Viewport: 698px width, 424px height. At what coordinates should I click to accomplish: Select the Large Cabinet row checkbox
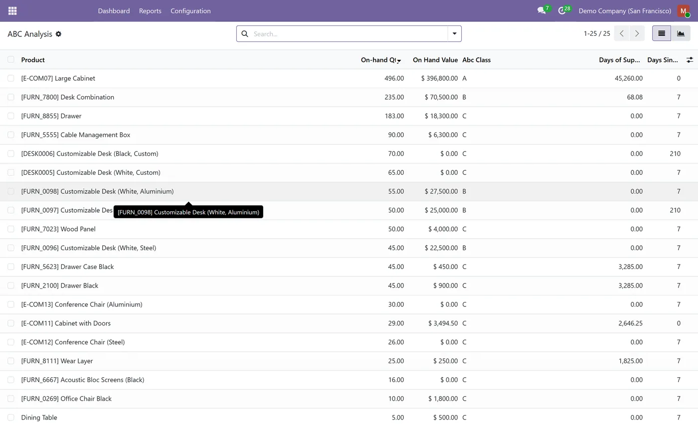point(11,78)
